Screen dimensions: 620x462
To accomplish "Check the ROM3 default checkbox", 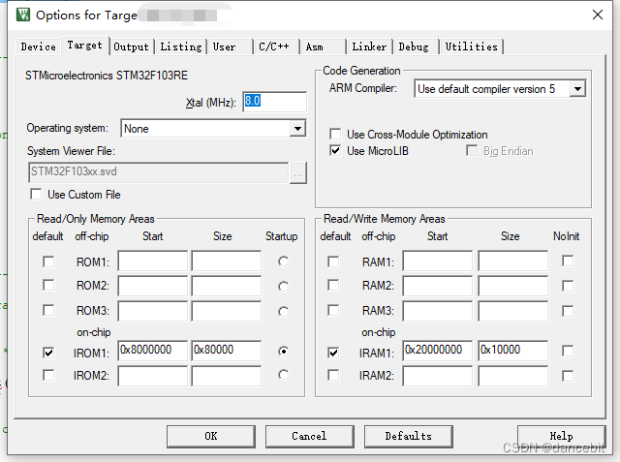I will [48, 310].
